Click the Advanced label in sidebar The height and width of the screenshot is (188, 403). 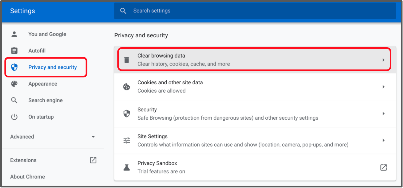click(x=22, y=137)
